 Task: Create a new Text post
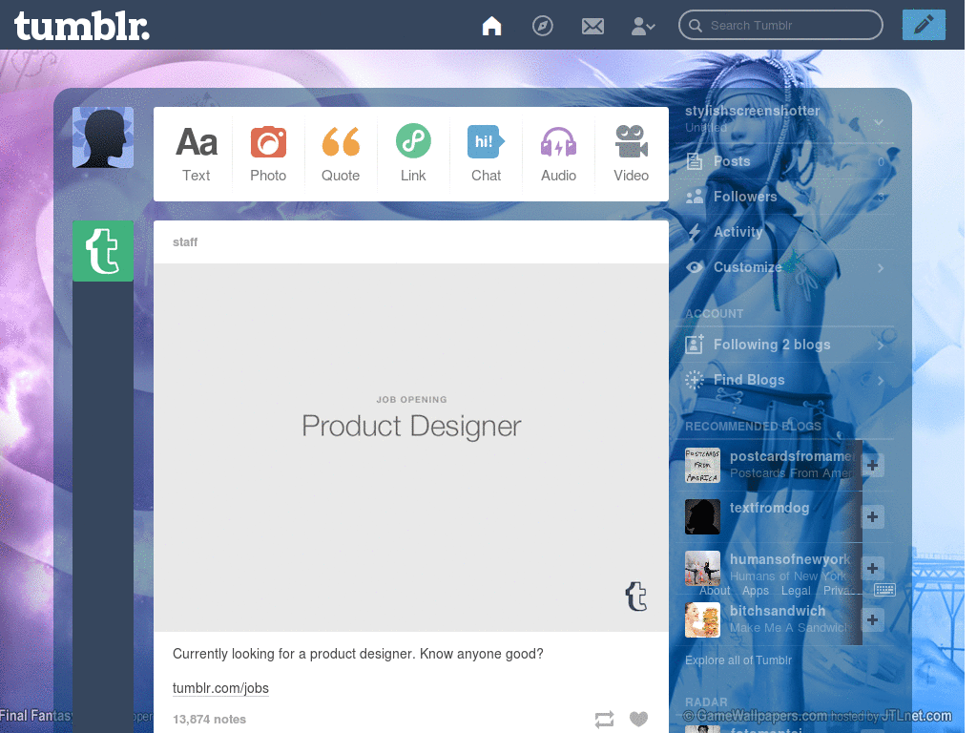pos(197,154)
